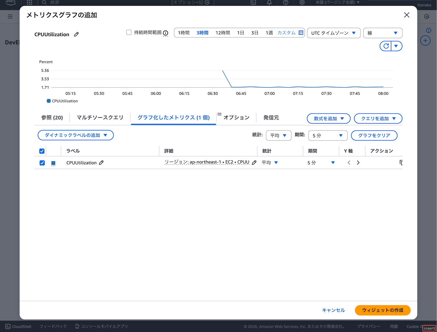Click the ウィジェットの作成 button
The image size is (437, 332).
pos(383,310)
